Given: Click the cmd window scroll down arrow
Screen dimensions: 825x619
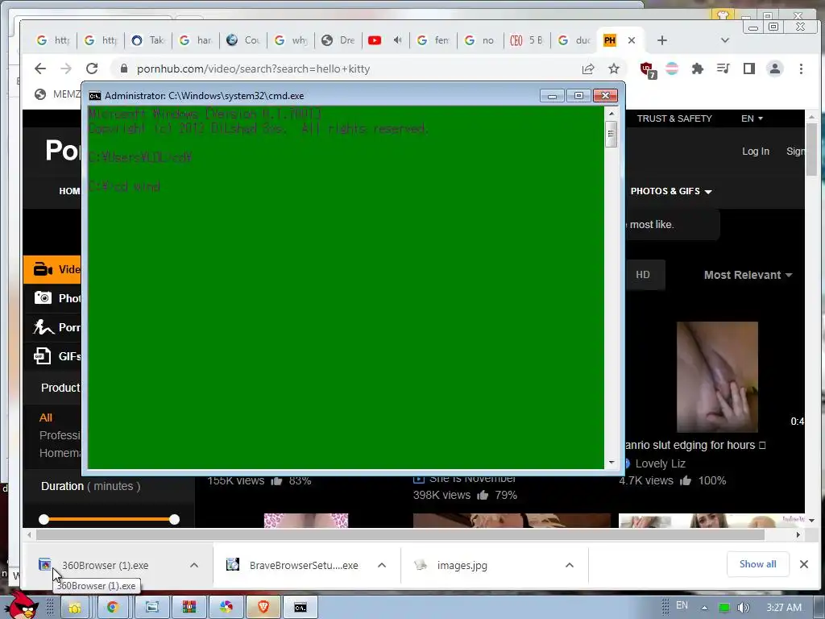Looking at the screenshot, I should click(611, 462).
